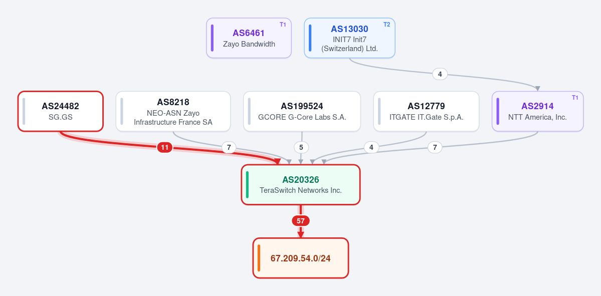Viewport: 601px width, 296px height.
Task: Click the AS12779 ITGATE node
Action: (x=426, y=111)
